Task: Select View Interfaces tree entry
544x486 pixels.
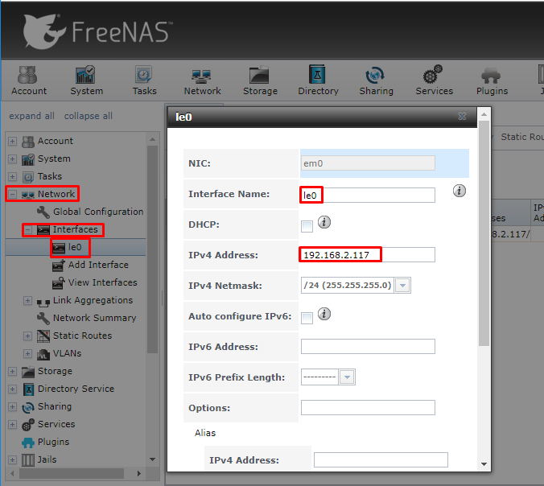Action: 103,282
